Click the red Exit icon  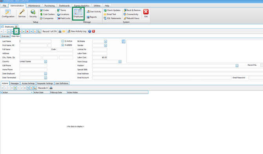coord(146,13)
